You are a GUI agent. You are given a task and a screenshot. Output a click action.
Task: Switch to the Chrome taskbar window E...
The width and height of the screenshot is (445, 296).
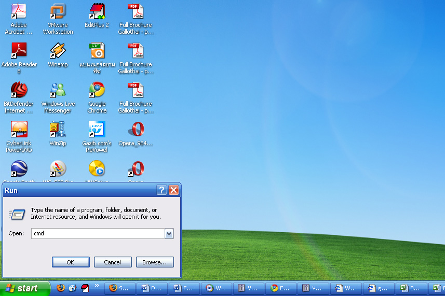281,288
